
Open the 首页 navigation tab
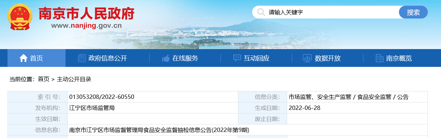(36, 58)
